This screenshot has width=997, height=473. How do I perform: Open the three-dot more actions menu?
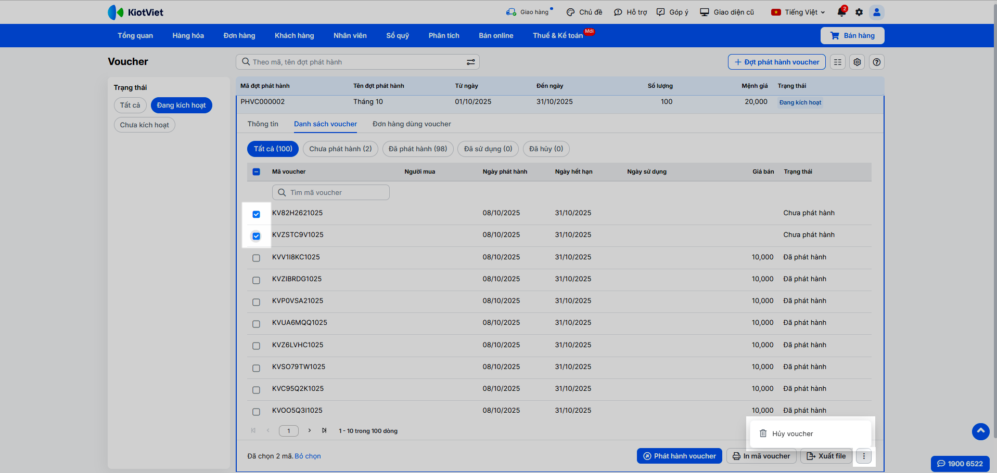point(864,456)
